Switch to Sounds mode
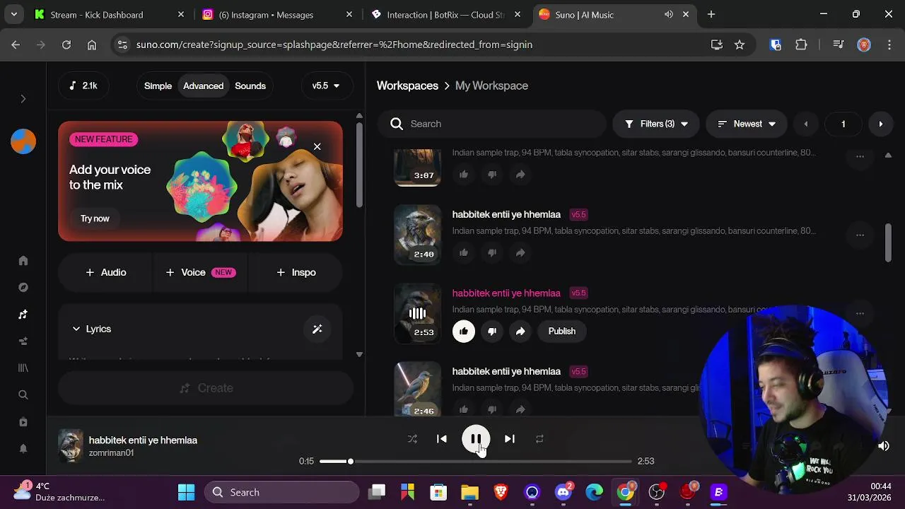 (250, 86)
